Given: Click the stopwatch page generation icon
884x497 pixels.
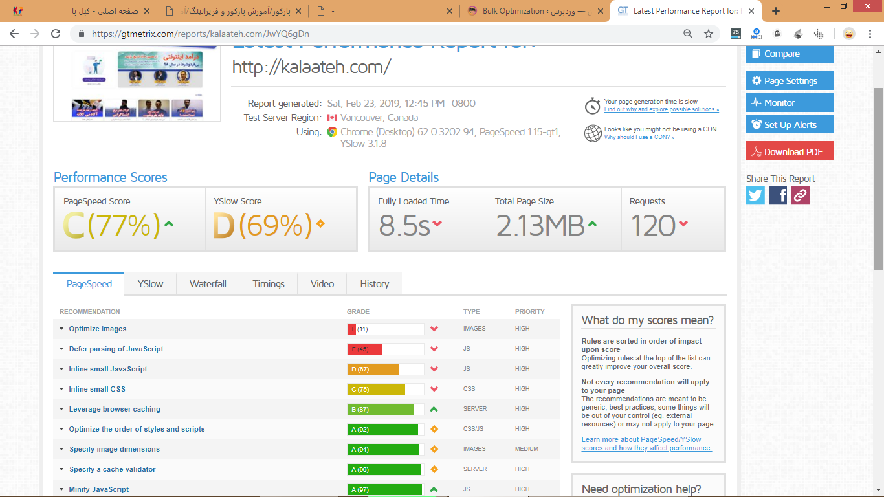Looking at the screenshot, I should [592, 105].
